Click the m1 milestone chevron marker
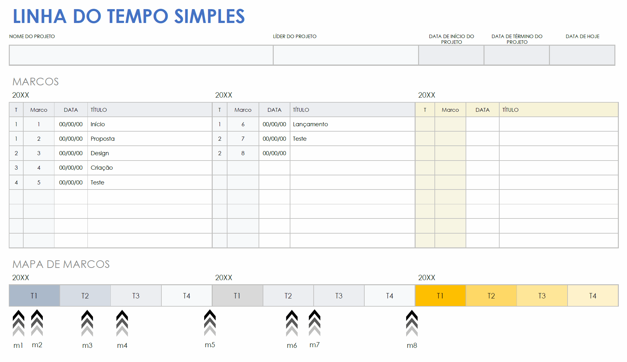The height and width of the screenshot is (362, 627). (x=19, y=323)
